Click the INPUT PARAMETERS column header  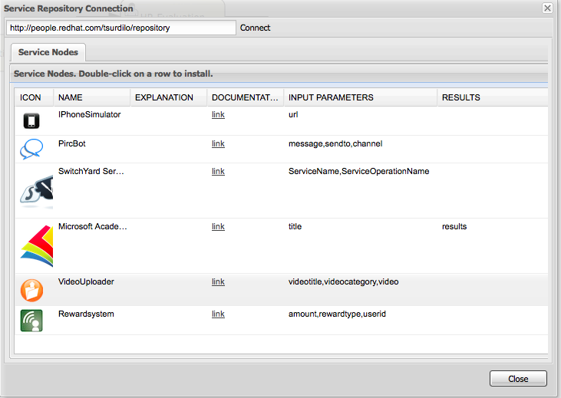point(359,97)
